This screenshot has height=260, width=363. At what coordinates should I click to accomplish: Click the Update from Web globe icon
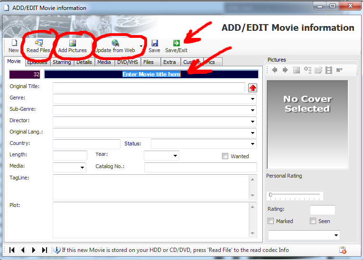coord(115,43)
